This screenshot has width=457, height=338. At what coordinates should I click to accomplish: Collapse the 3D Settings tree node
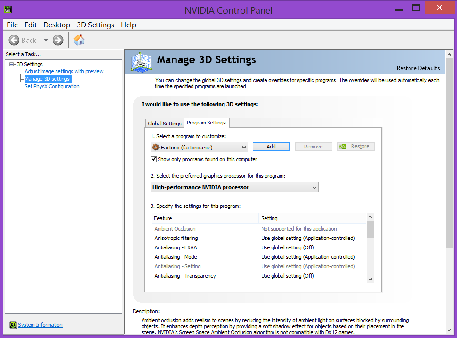pyautogui.click(x=12, y=64)
